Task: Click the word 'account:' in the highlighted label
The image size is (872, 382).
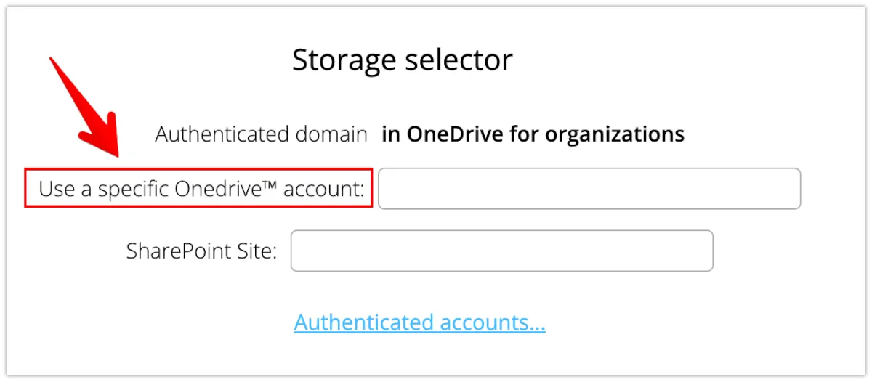Action: 323,189
